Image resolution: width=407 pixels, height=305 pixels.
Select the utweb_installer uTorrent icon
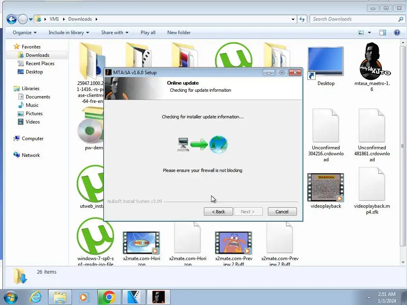tap(90, 184)
